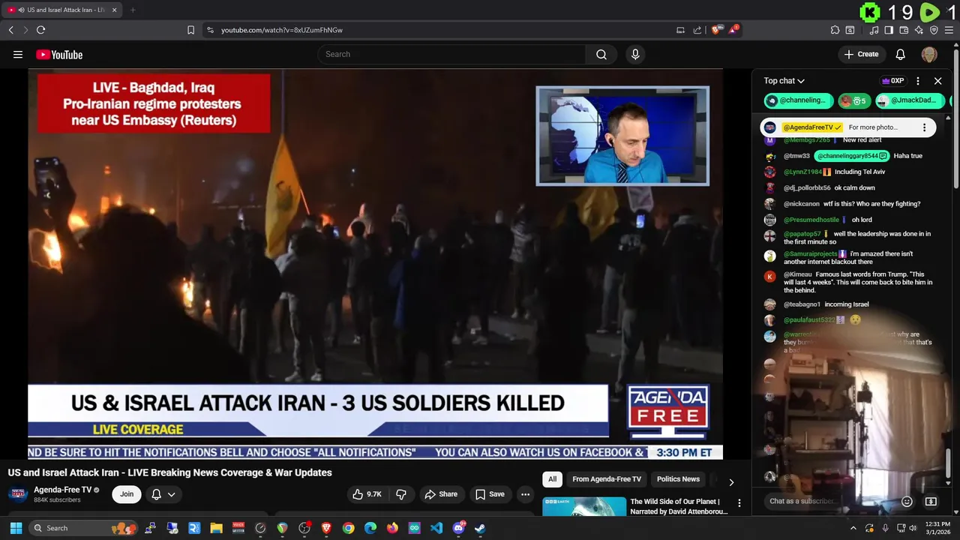Like the video with 9.7K likes

tap(367, 494)
